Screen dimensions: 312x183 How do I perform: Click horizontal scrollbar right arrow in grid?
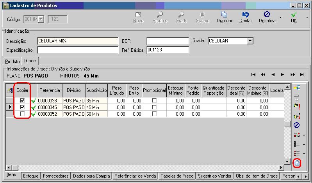[281, 168]
